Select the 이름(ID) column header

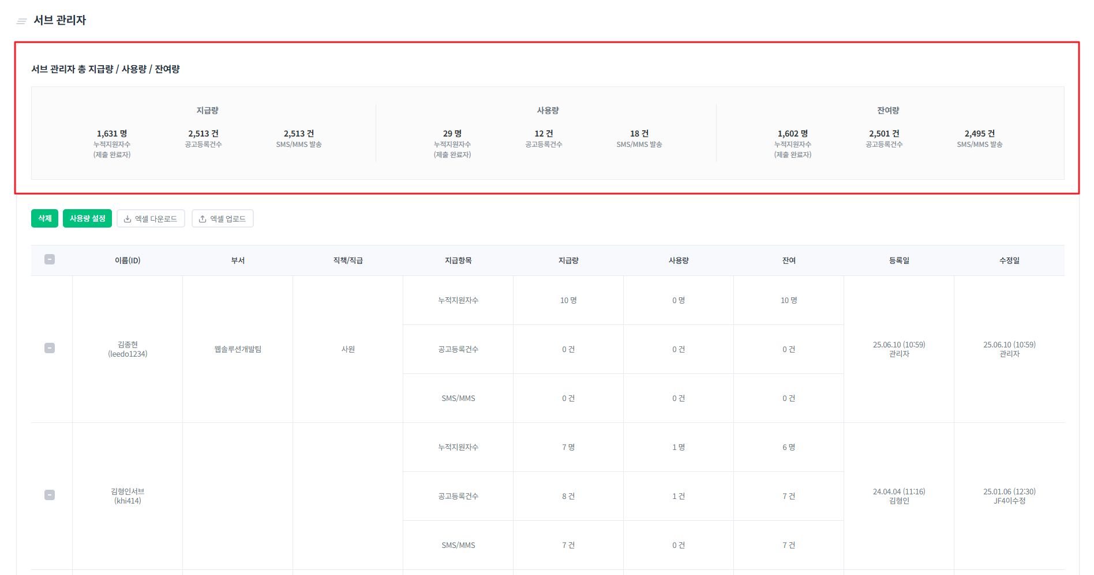pyautogui.click(x=128, y=260)
